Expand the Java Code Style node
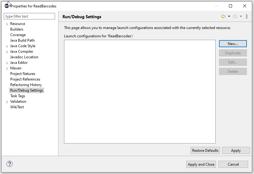 tap(7, 46)
